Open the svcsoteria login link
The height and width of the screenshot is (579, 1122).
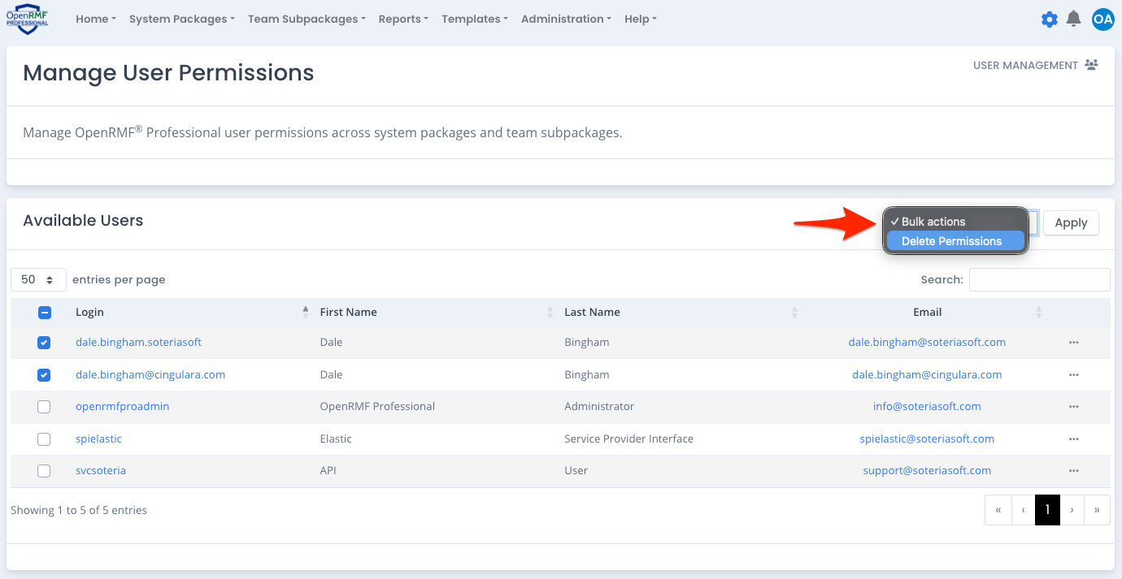point(101,471)
